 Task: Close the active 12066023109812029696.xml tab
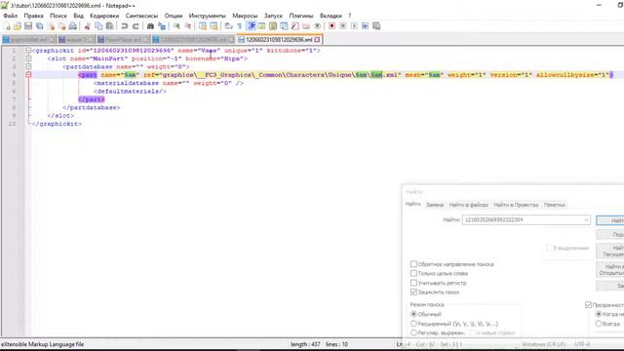pos(317,40)
